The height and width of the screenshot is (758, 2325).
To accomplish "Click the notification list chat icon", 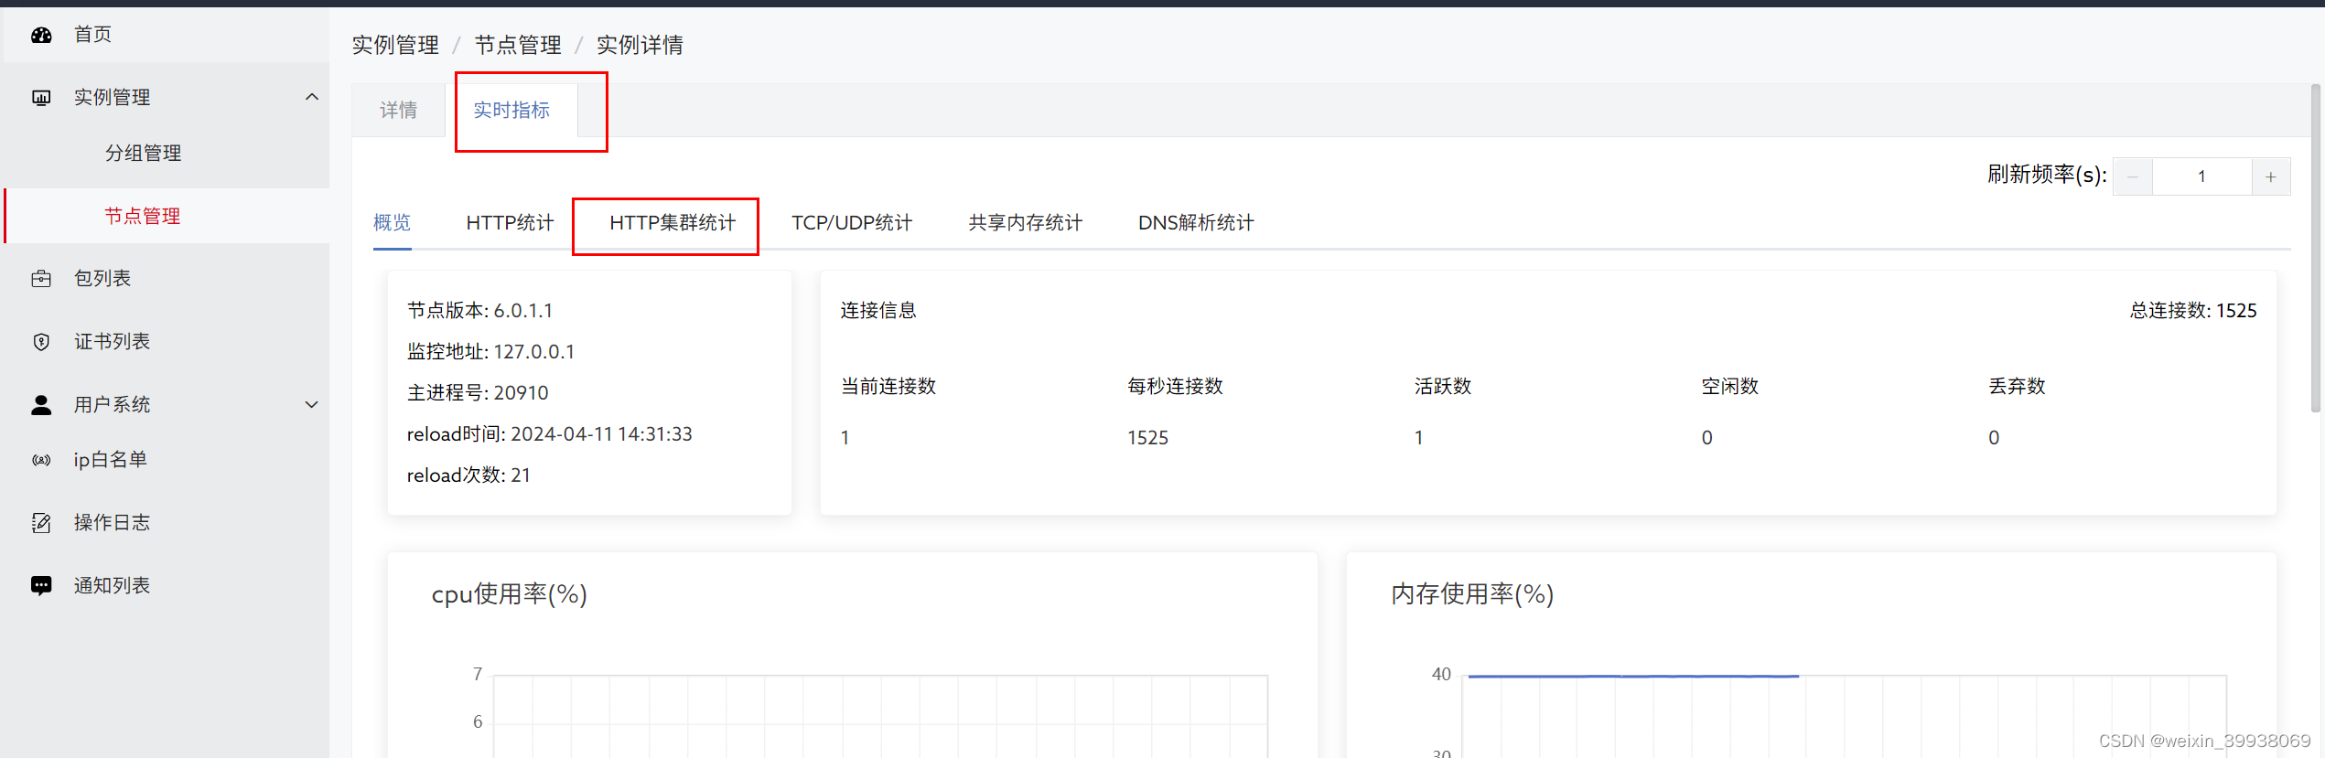I will pos(41,586).
